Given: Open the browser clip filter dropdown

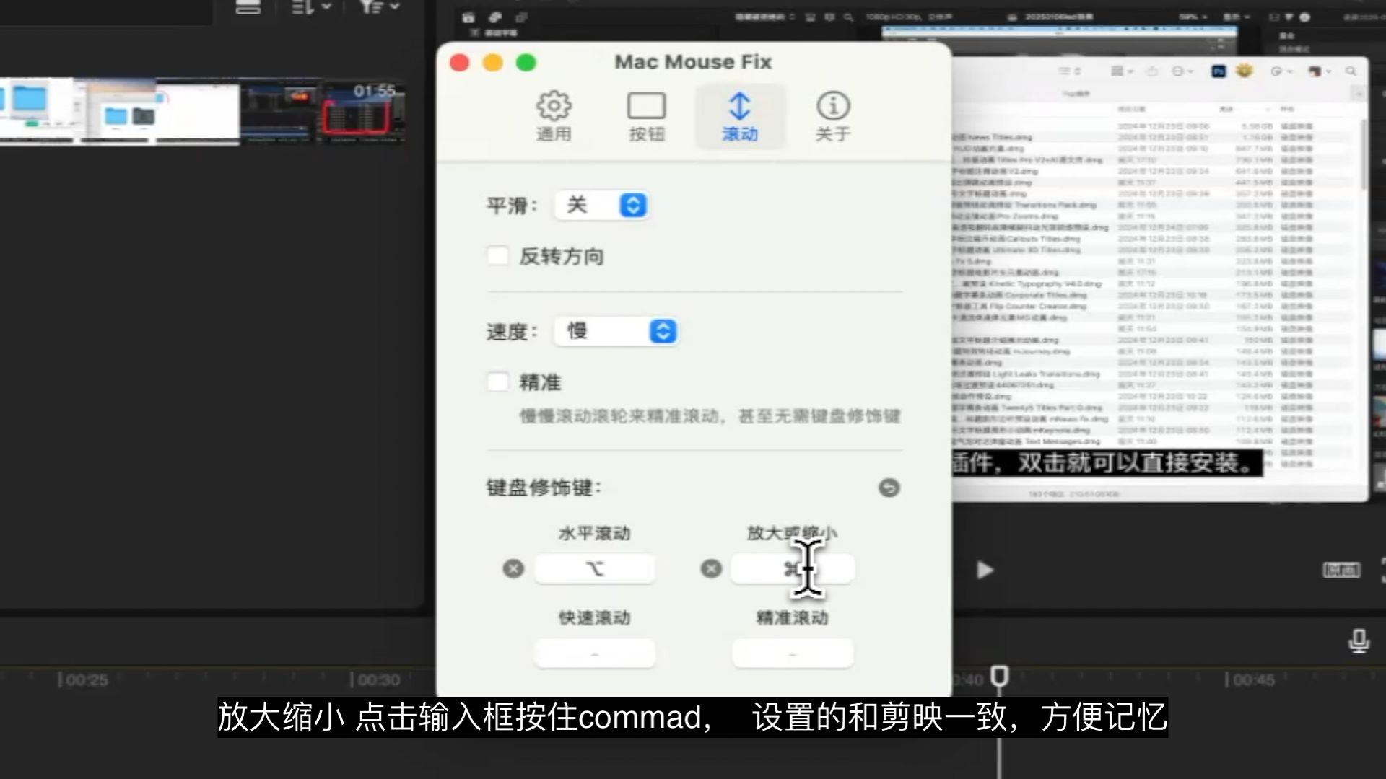Looking at the screenshot, I should click(380, 7).
